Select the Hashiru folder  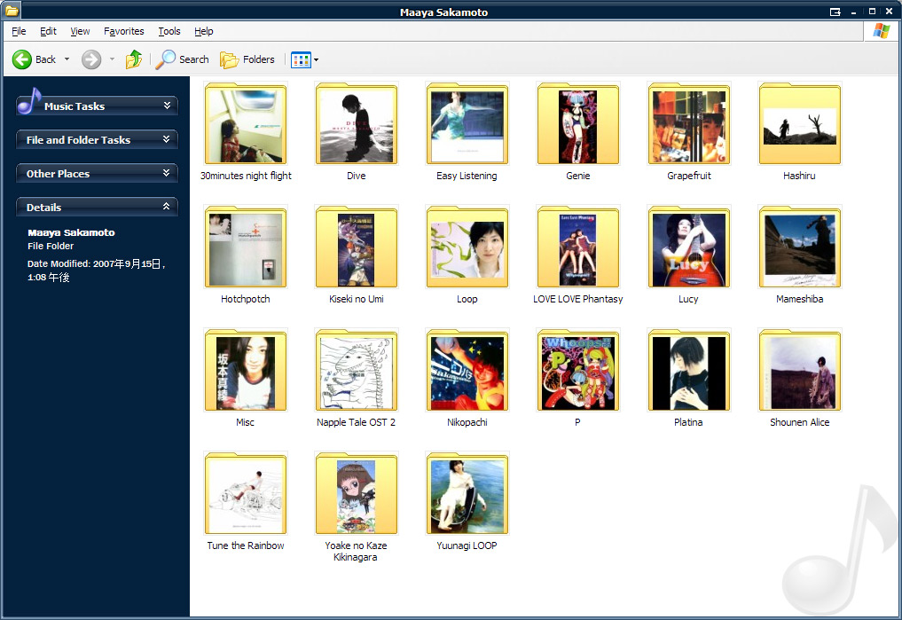pos(800,131)
